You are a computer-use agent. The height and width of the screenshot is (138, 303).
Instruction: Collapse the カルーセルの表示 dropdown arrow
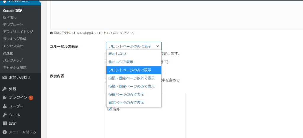point(158,46)
